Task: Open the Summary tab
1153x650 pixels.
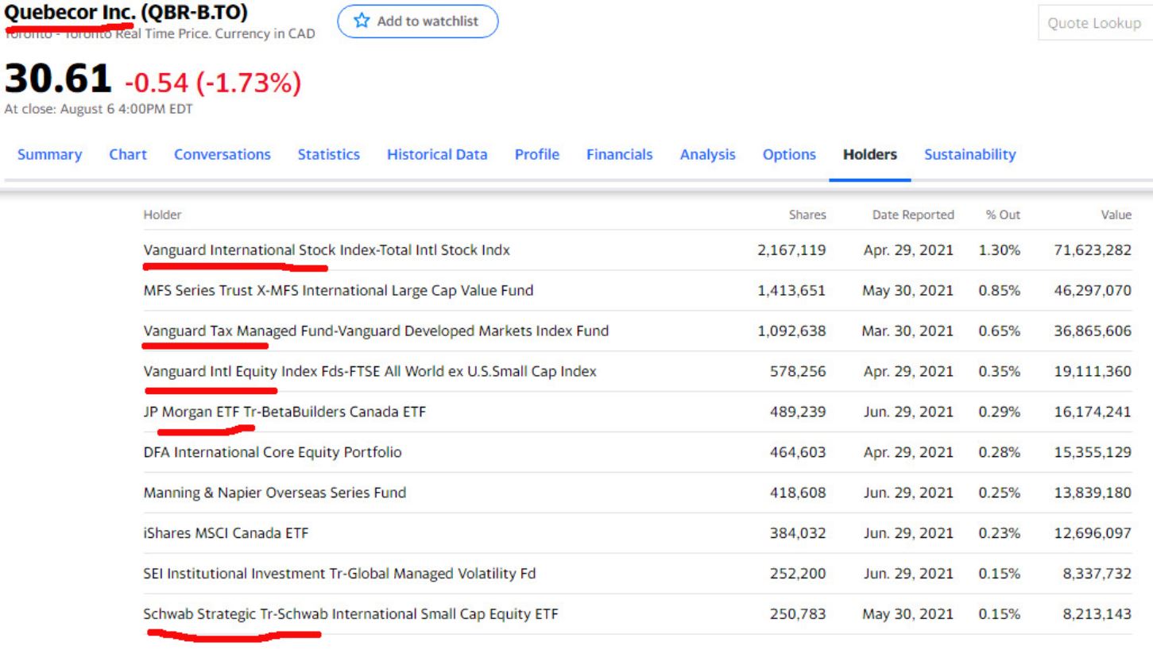Action: [49, 155]
